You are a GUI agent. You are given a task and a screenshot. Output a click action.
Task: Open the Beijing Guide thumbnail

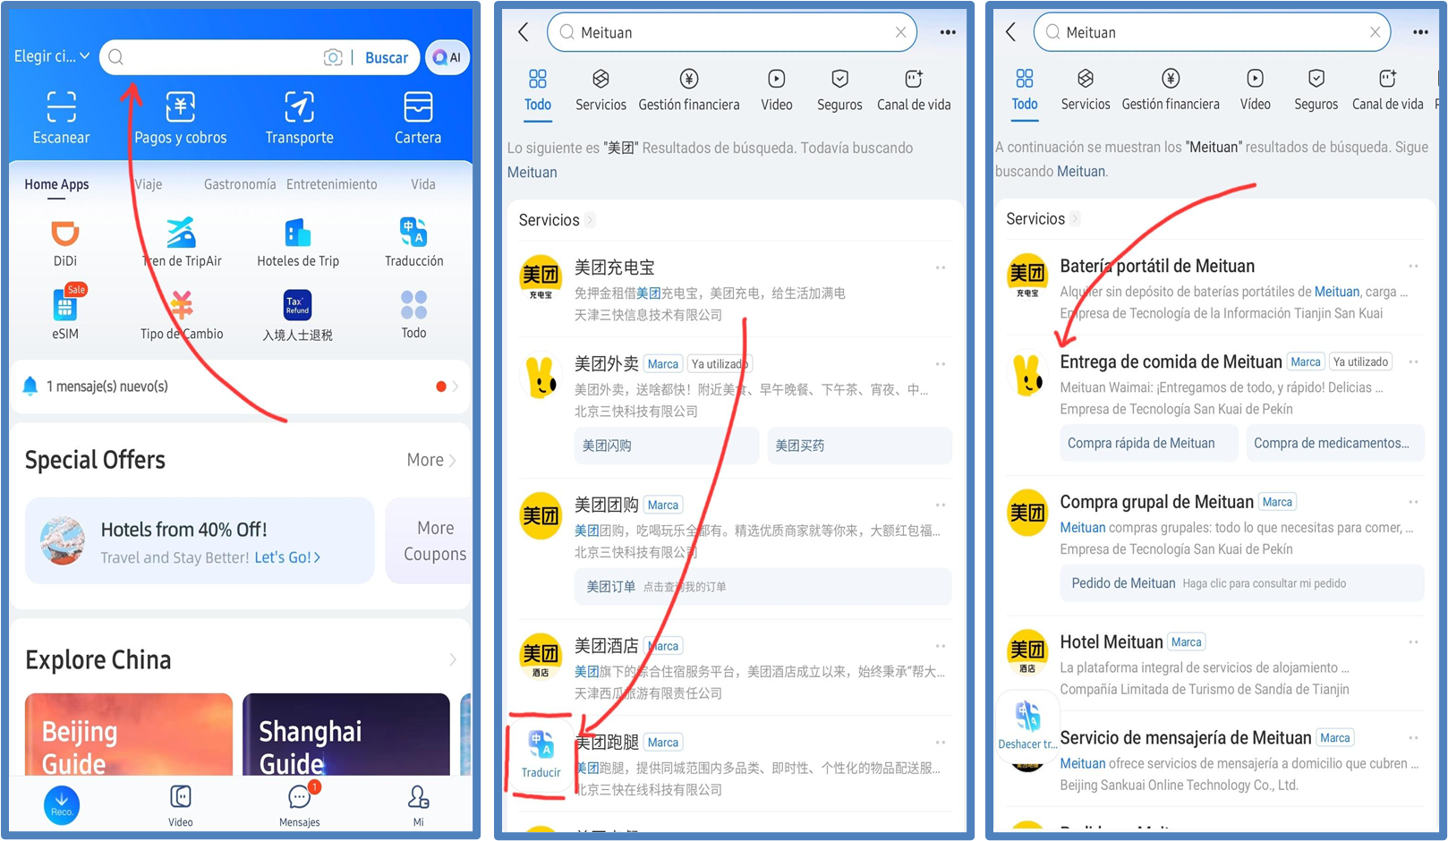(129, 735)
